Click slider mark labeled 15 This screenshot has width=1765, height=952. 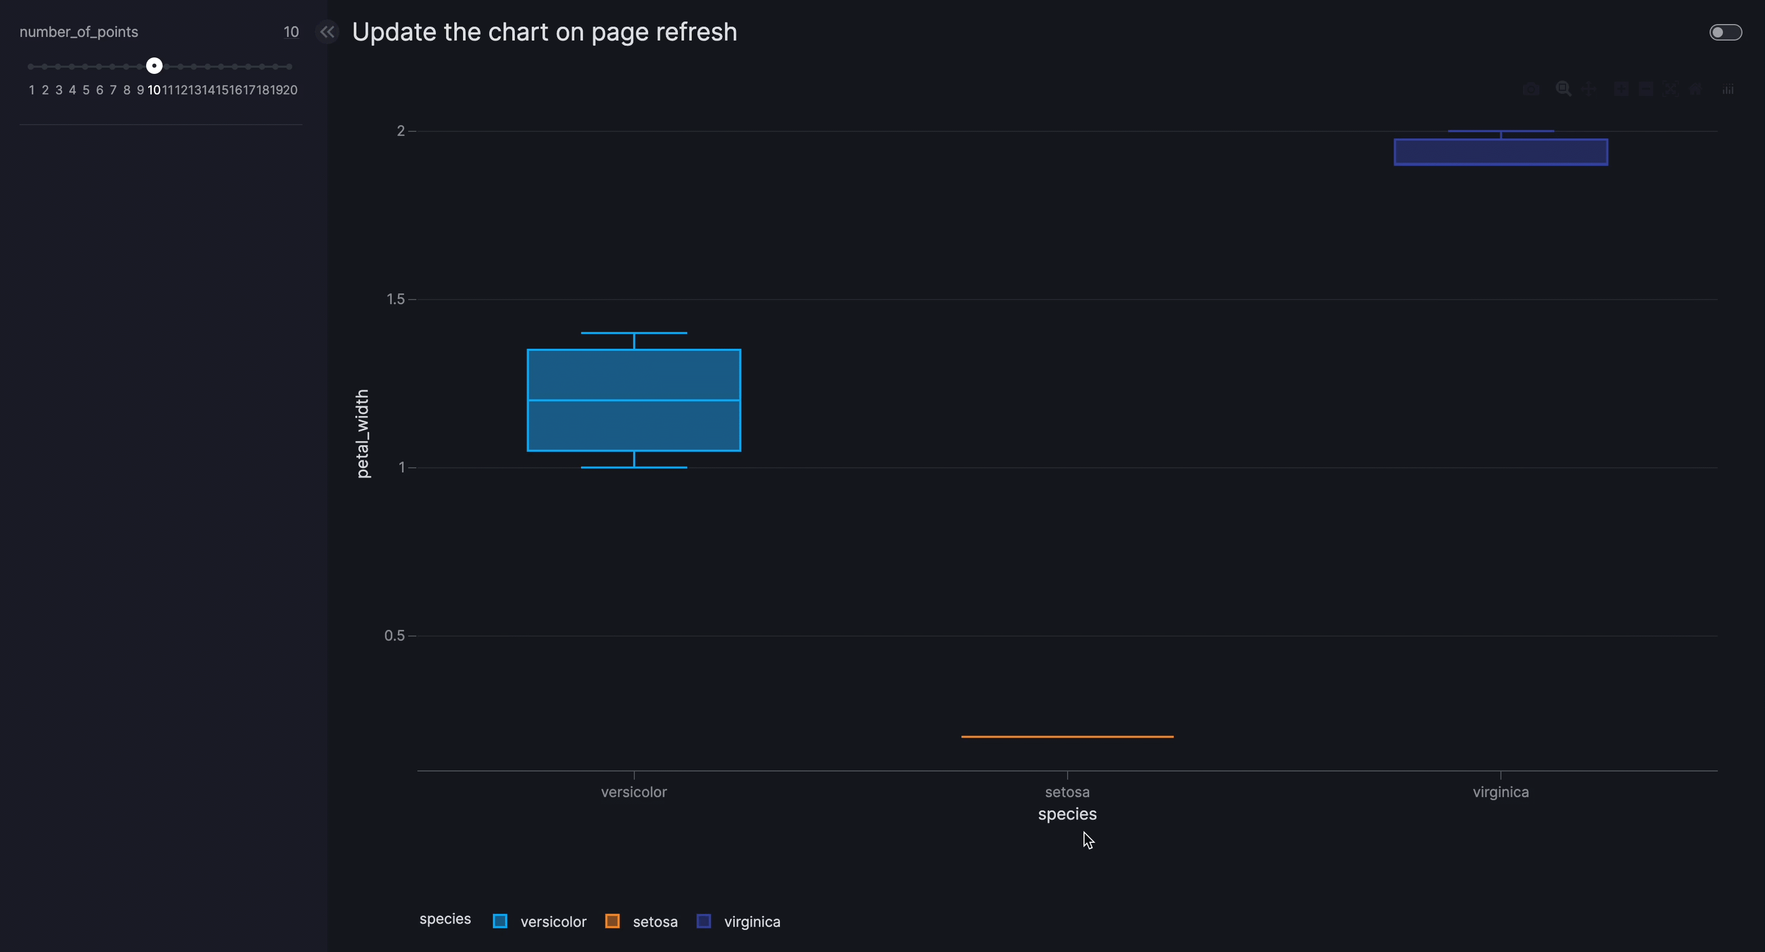coord(222,67)
